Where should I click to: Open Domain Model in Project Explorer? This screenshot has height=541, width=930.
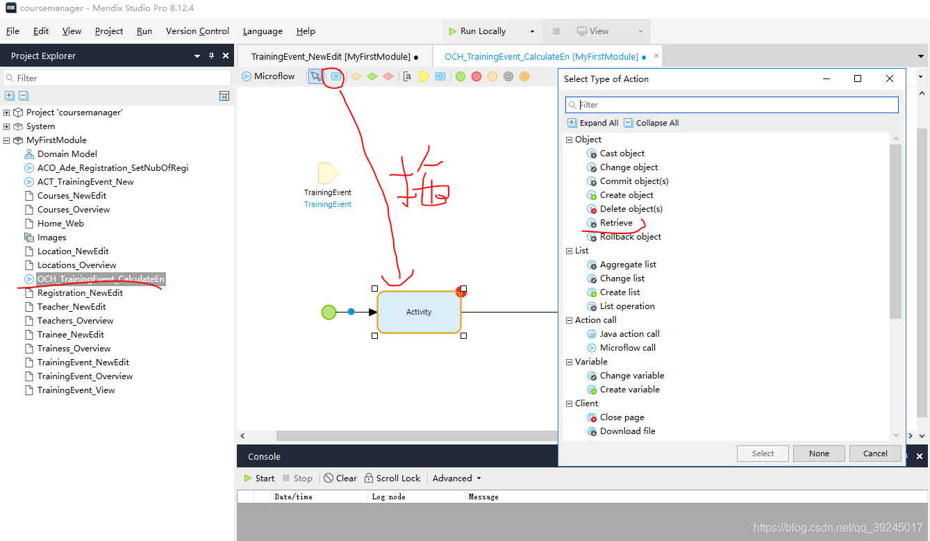pos(67,154)
